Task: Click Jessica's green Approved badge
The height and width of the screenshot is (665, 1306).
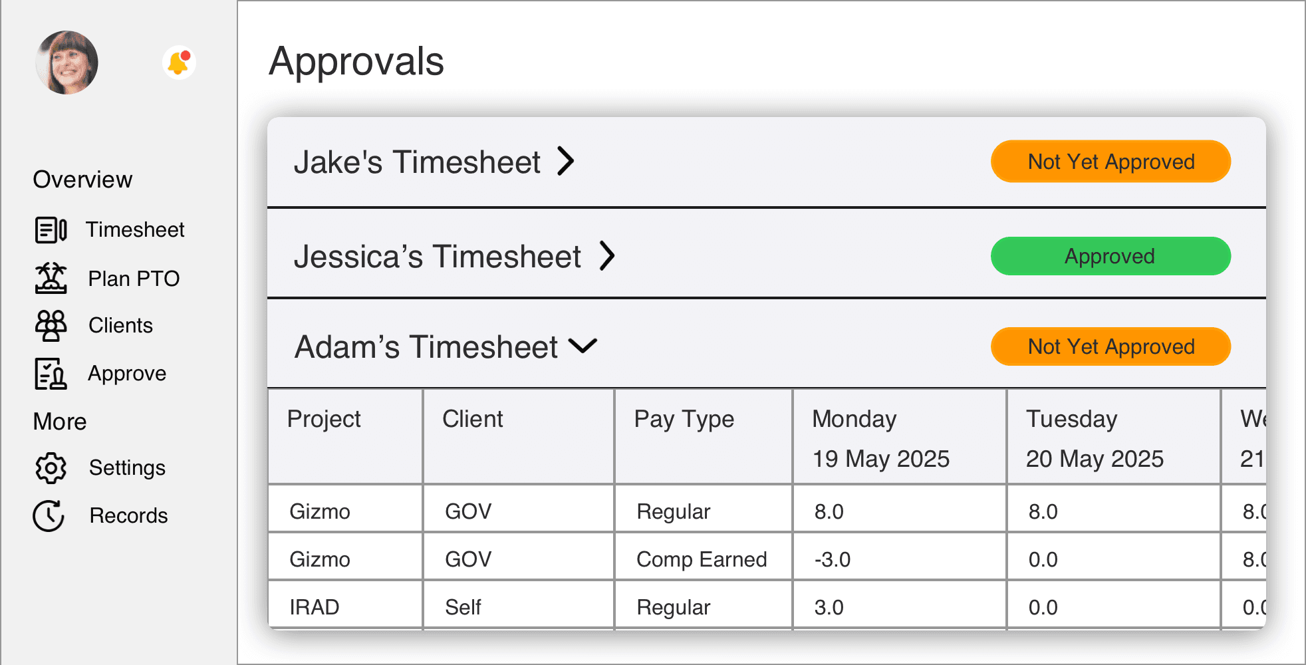Action: click(1110, 256)
